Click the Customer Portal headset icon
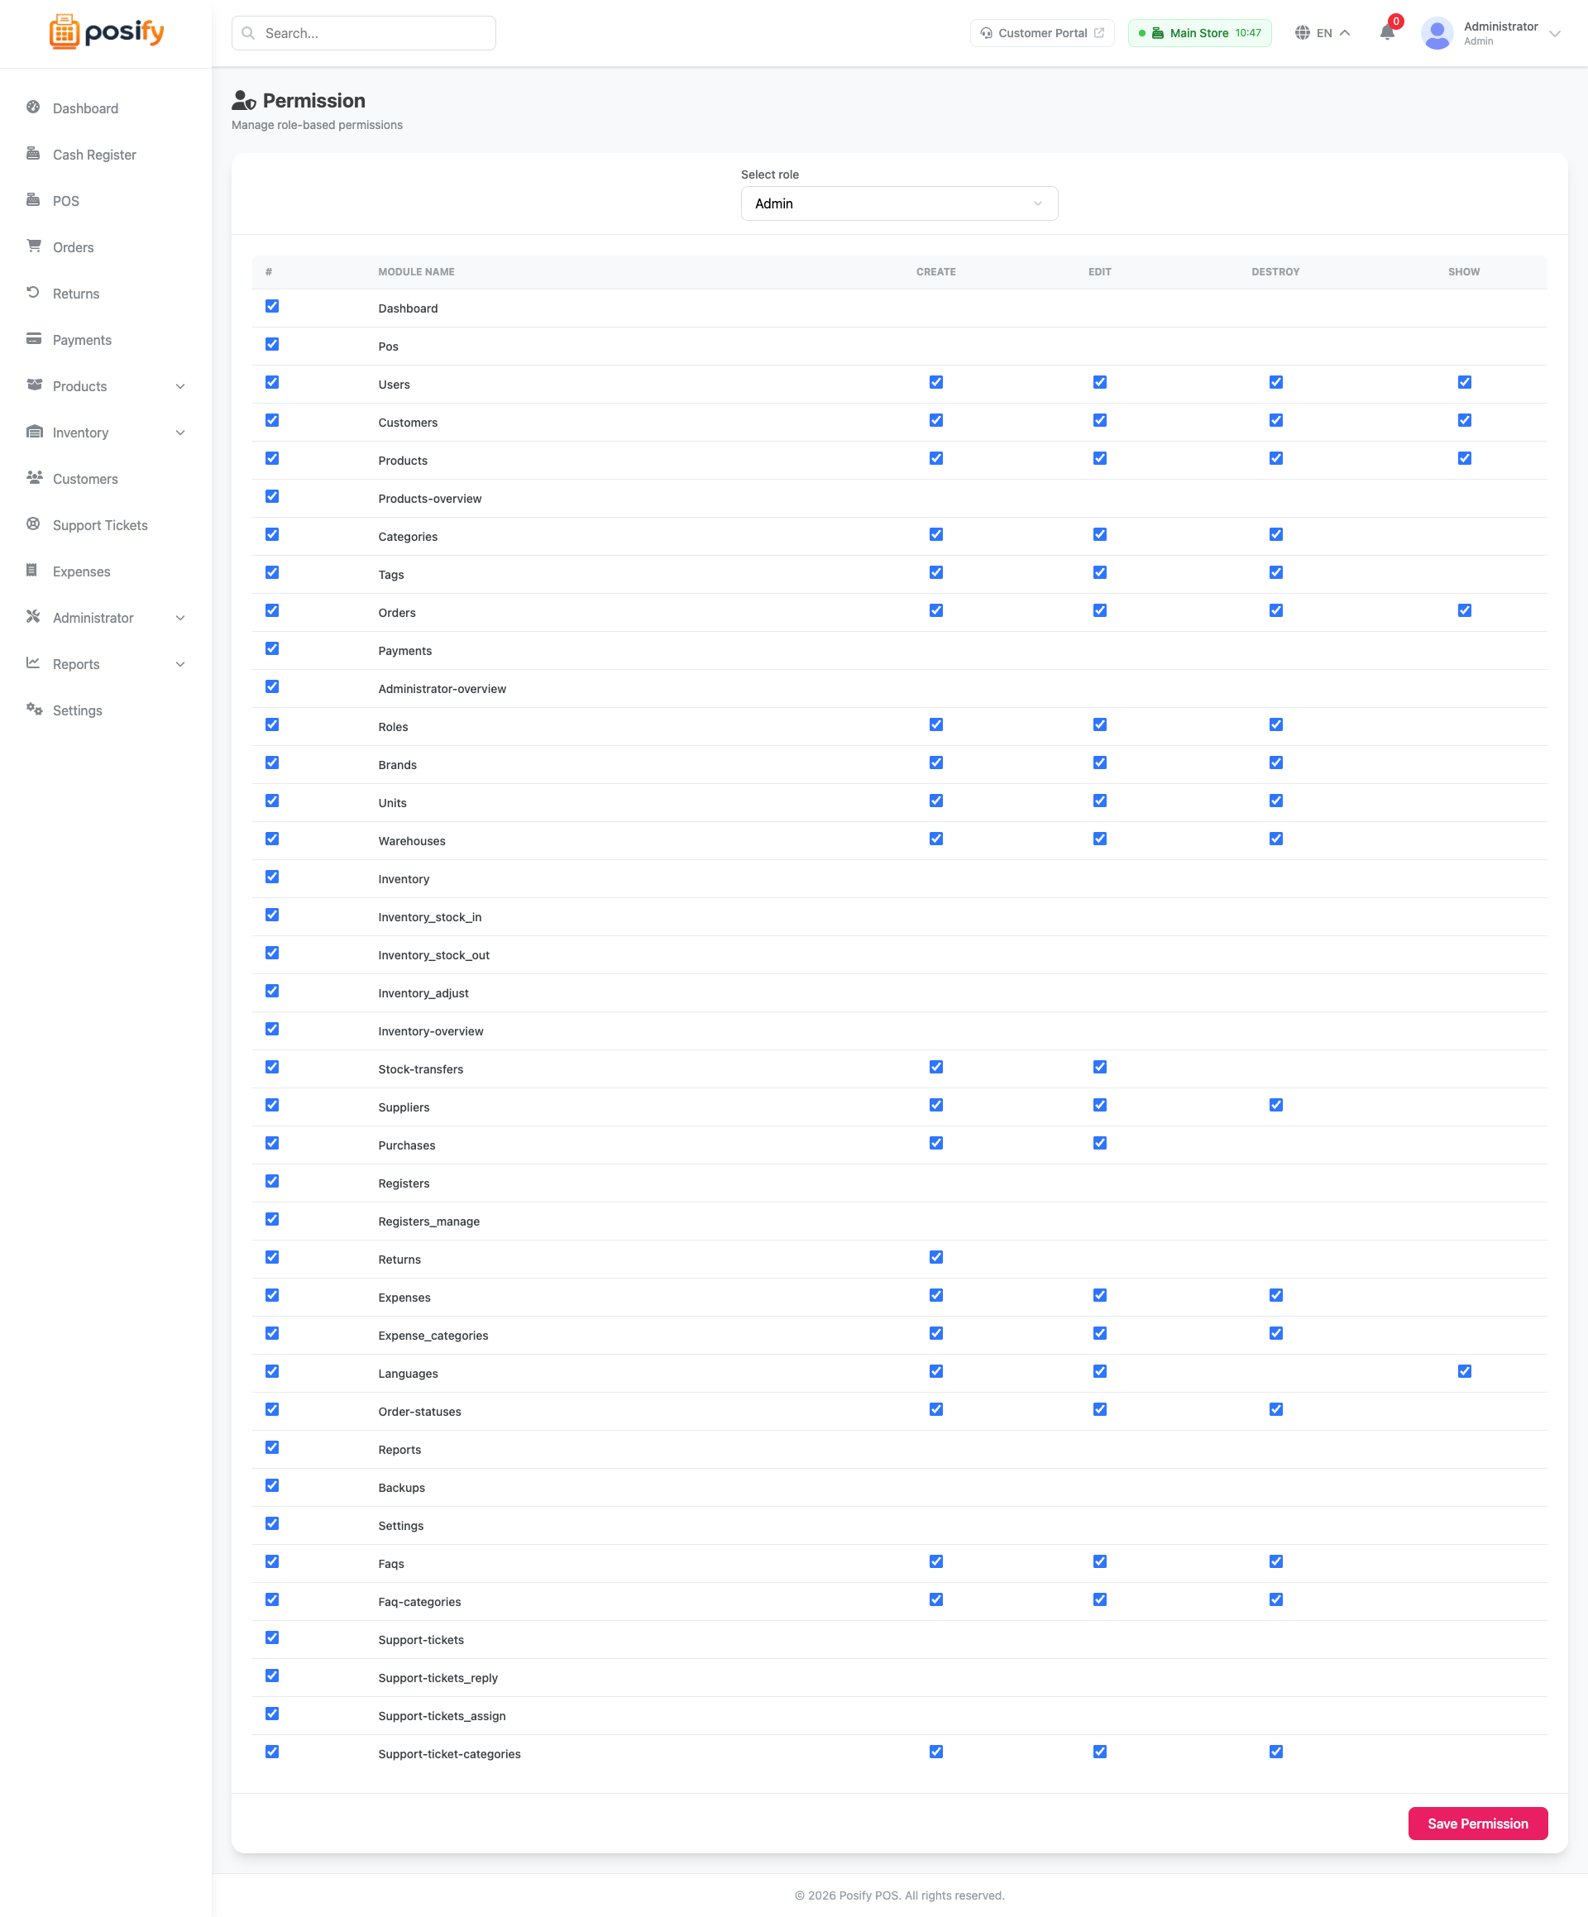Screen dimensions: 1588x1917 pyautogui.click(x=986, y=33)
